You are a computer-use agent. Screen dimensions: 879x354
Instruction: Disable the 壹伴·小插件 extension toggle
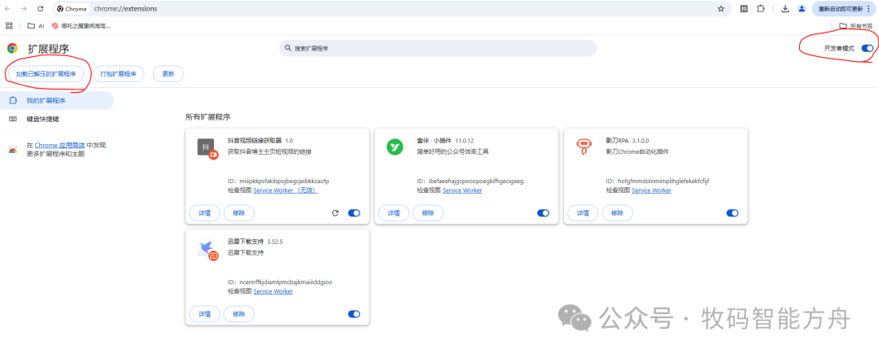coord(543,213)
